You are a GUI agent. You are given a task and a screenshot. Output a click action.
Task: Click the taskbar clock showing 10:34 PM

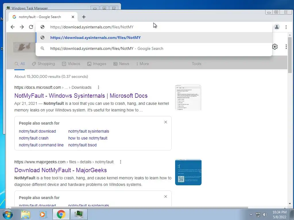point(279,215)
